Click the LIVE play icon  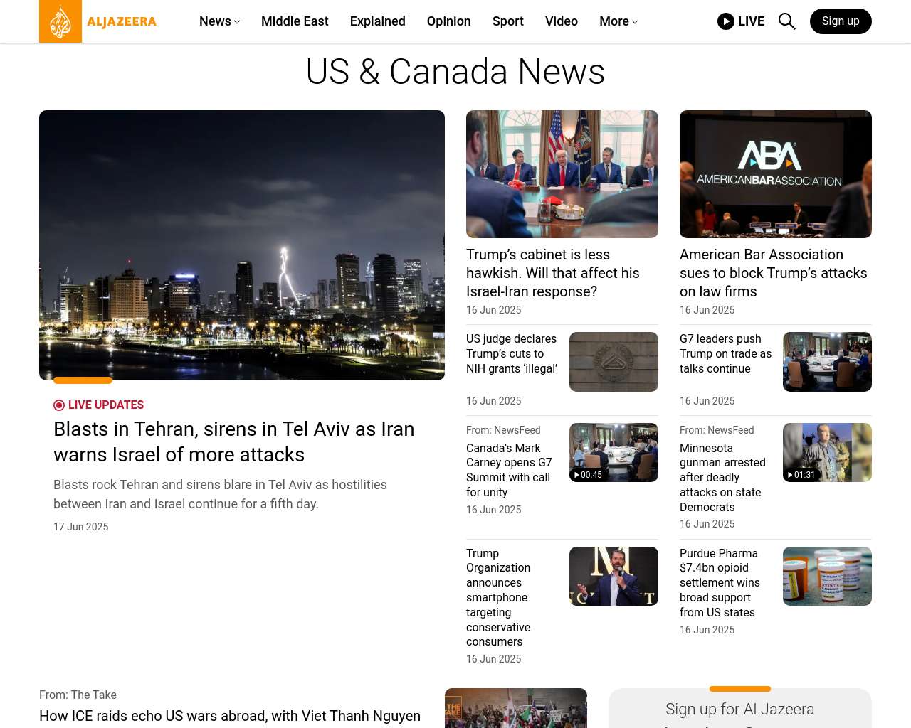(726, 21)
